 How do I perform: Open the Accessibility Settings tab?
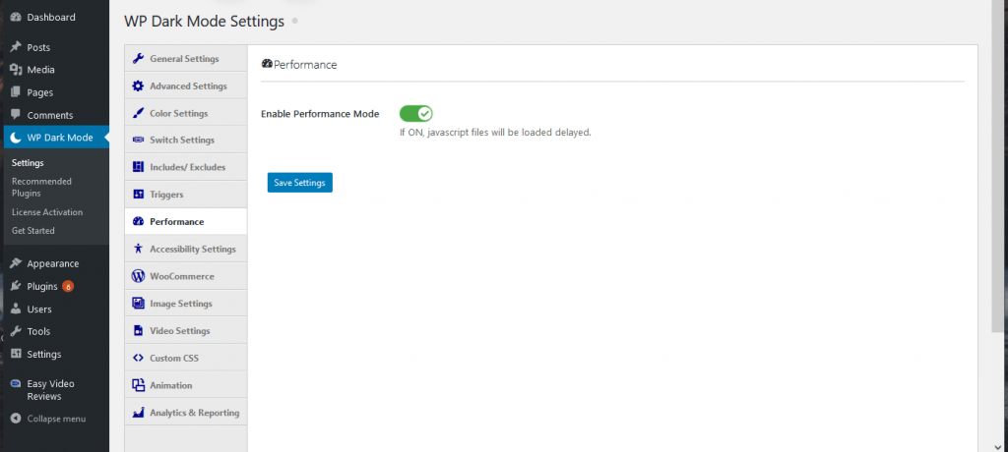coord(186,249)
